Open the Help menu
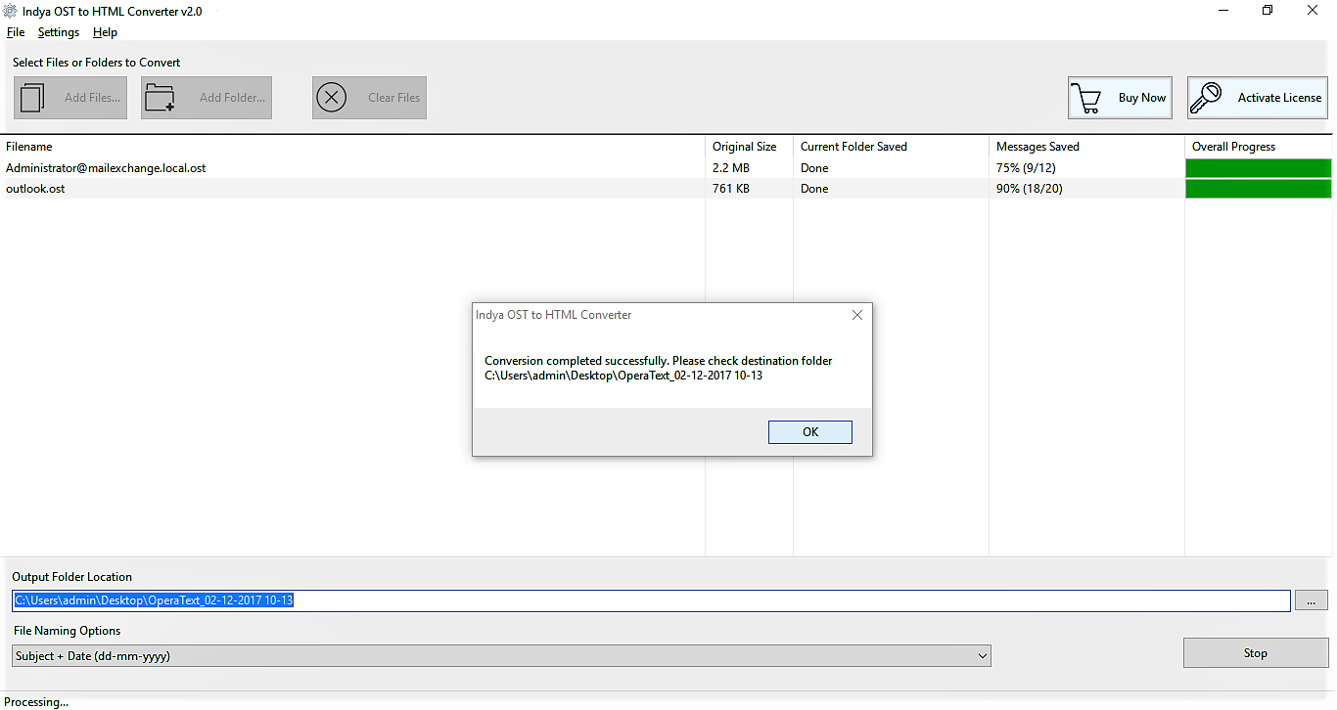Viewport: 1337px width, 710px height. (105, 32)
